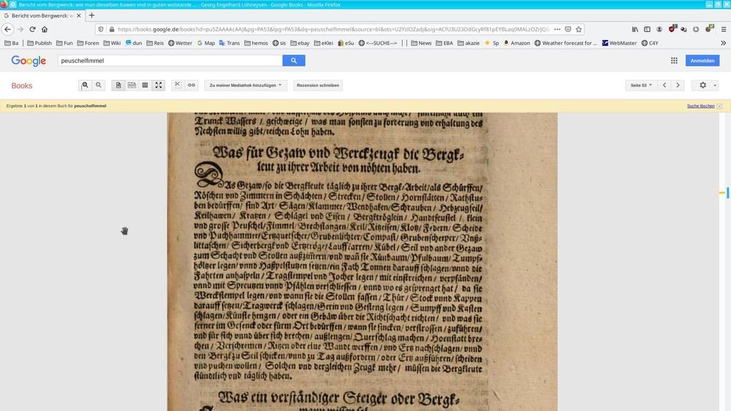
Task: Show site security padlock info
Action: pos(112,29)
